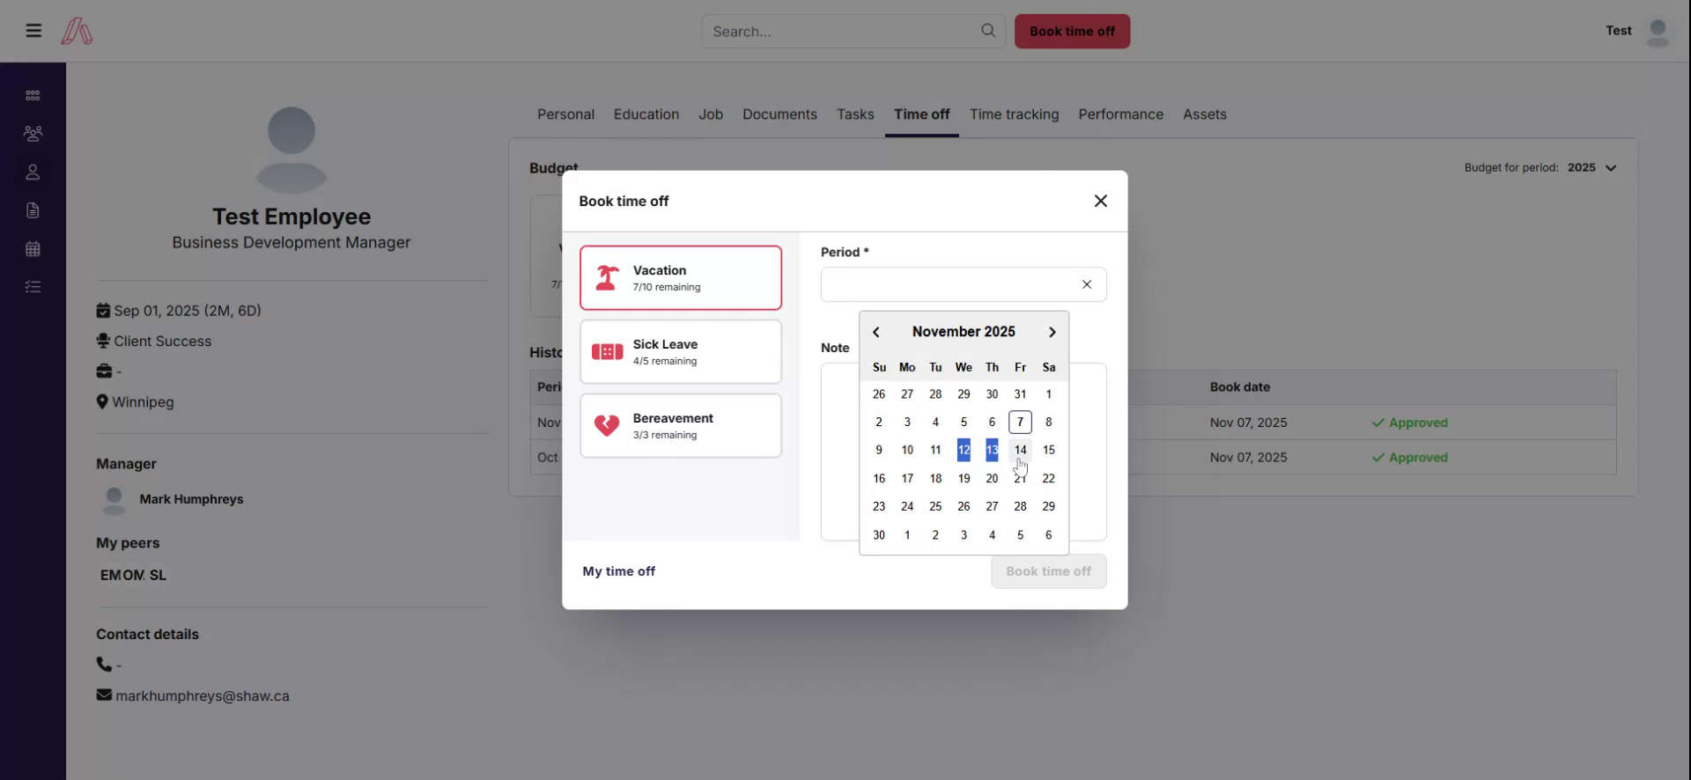Pick November 14 in calendar
This screenshot has width=1691, height=780.
[x=1020, y=450]
